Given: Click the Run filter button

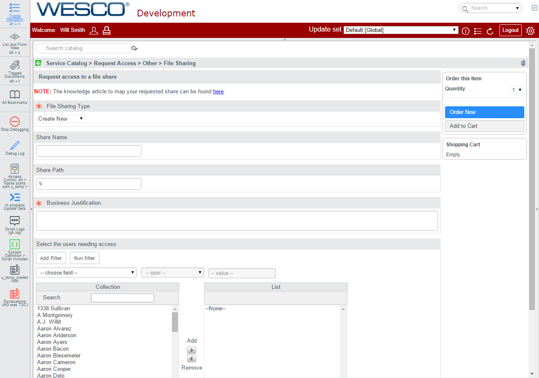Looking at the screenshot, I should pyautogui.click(x=85, y=258).
